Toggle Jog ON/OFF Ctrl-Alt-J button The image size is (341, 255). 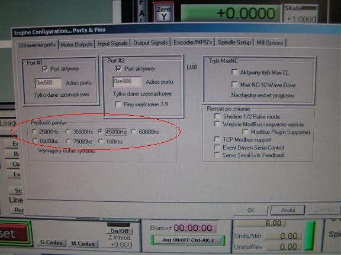pyautogui.click(x=188, y=240)
